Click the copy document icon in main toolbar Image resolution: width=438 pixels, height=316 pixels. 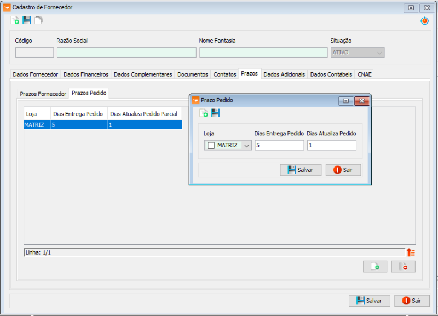pyautogui.click(x=38, y=20)
